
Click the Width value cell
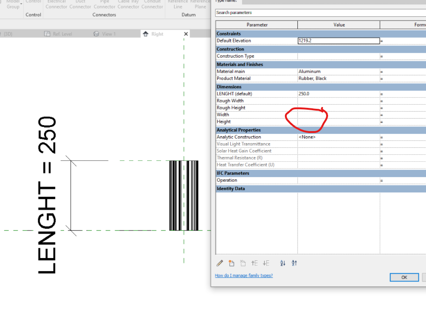[x=338, y=115]
